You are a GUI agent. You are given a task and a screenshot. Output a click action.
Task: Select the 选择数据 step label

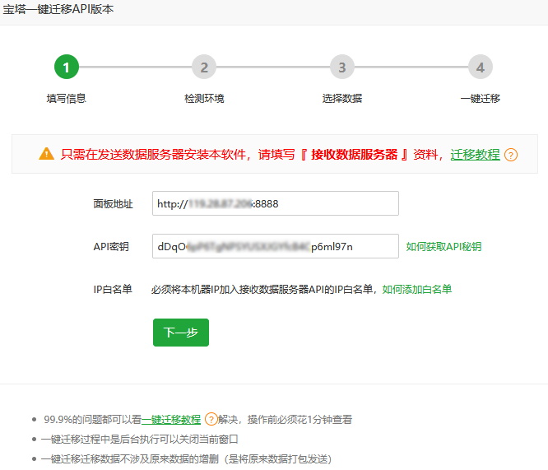point(341,99)
